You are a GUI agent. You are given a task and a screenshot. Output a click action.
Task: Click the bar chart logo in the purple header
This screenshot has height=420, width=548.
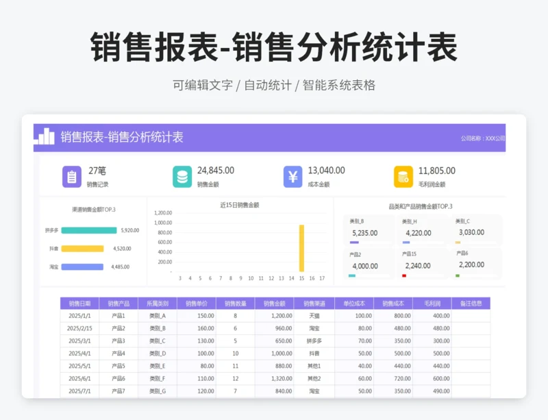tap(45, 136)
